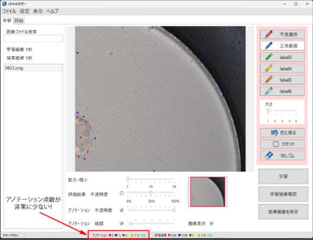Image resolution: width=313 pixels, height=240 pixels.
Task: Start training with the 学習 button
Action: coord(283,176)
